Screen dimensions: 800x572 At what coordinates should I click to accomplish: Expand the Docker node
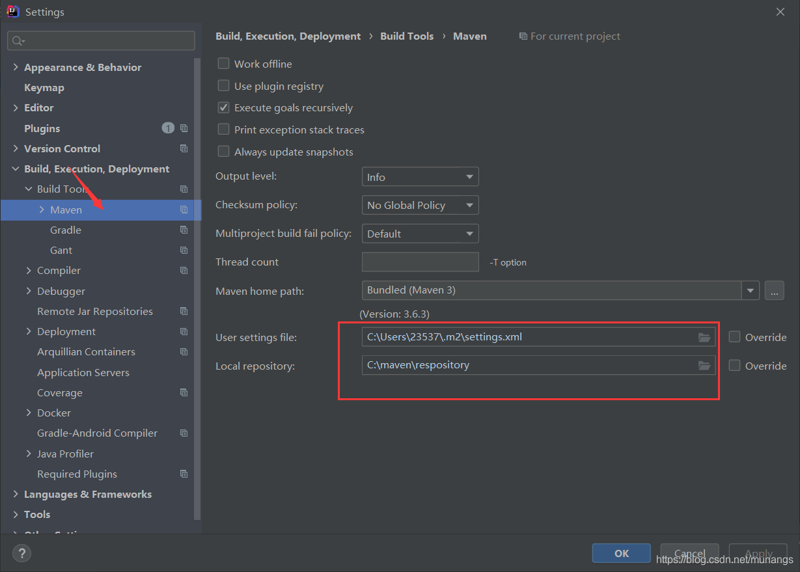coord(29,413)
